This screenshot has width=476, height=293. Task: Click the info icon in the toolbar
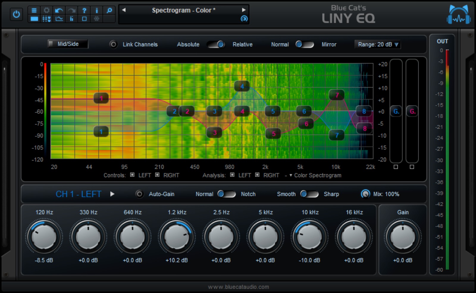tap(96, 10)
